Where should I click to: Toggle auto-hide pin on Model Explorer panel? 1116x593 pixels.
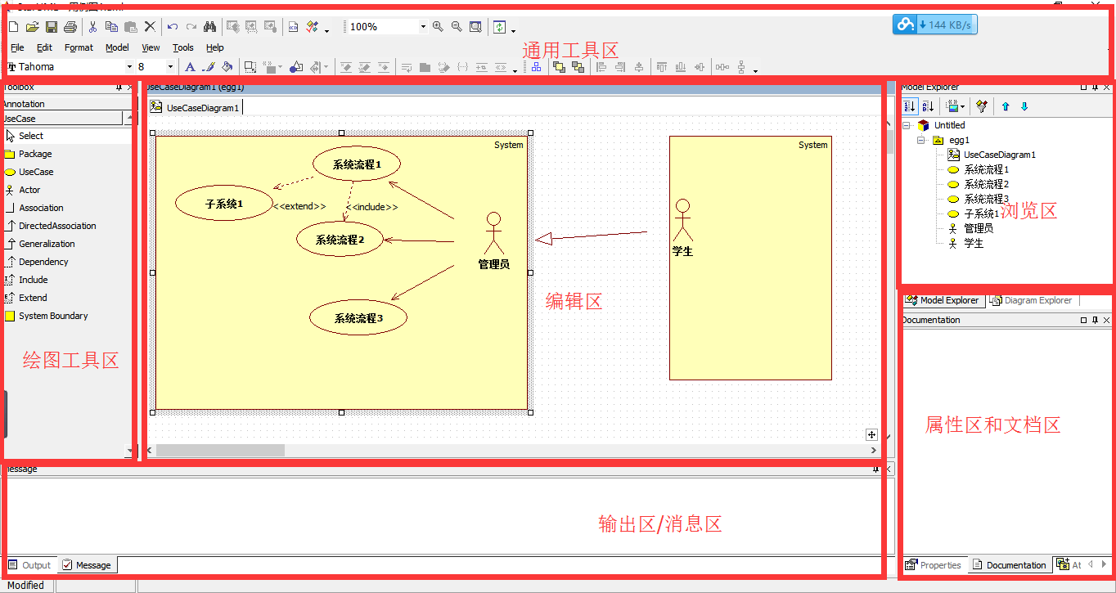pyautogui.click(x=1095, y=87)
